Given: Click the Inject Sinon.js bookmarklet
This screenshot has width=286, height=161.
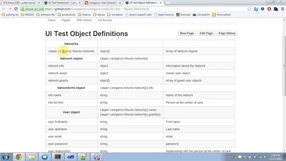Looking at the screenshot, I should coord(164,15).
